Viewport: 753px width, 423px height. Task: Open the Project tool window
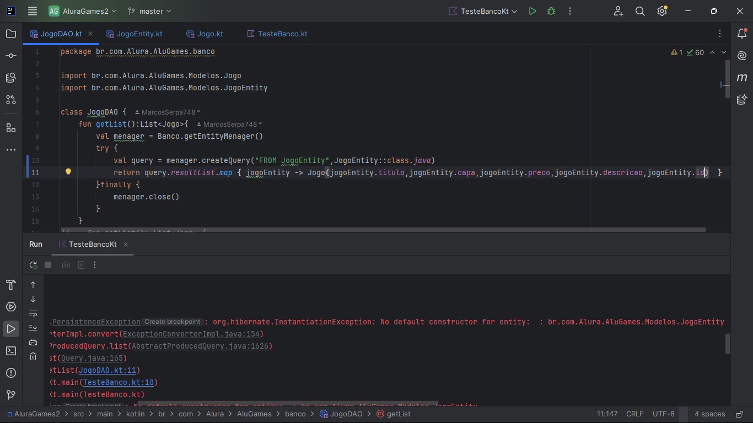[x=11, y=34]
